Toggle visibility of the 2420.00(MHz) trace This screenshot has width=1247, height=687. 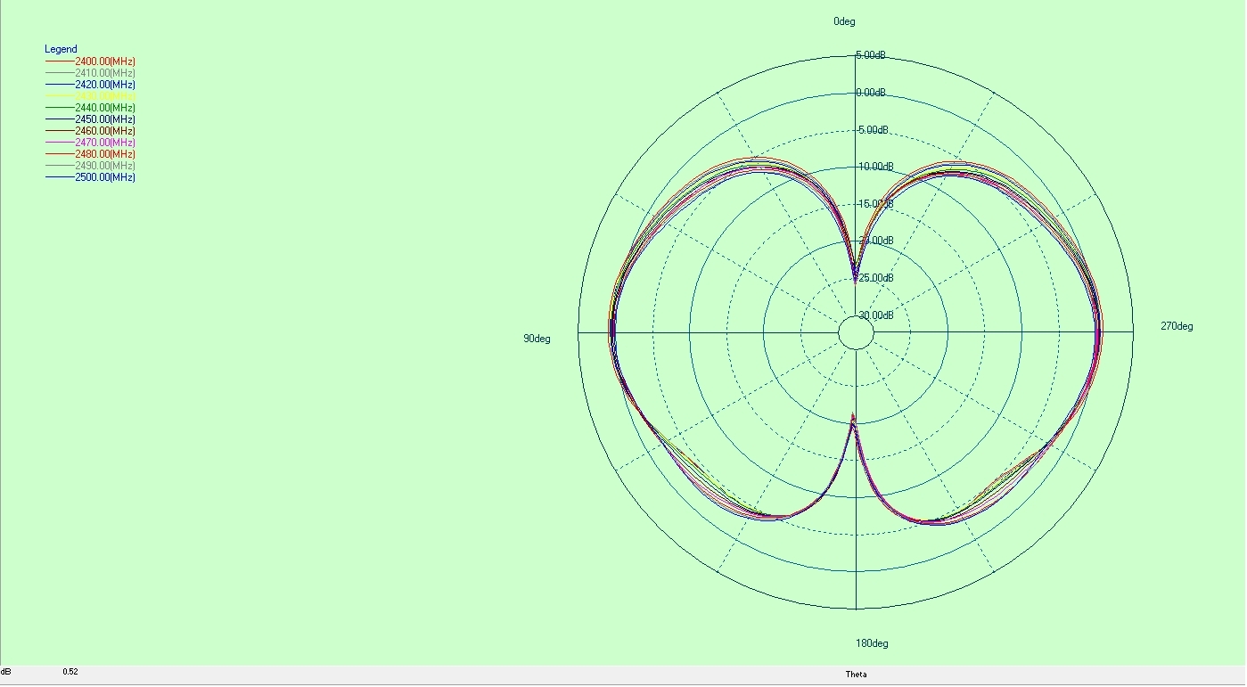[x=105, y=85]
